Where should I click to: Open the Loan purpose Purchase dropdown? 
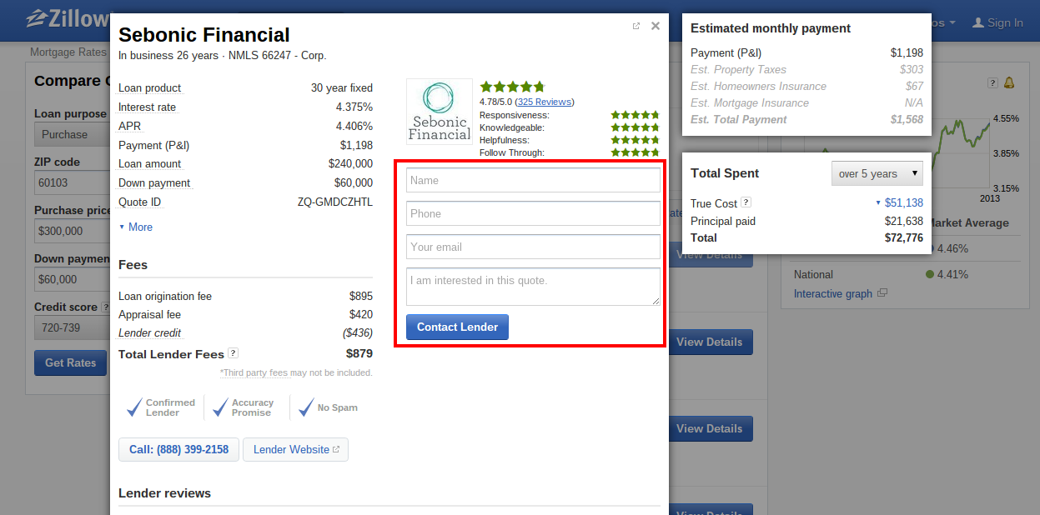coord(73,134)
